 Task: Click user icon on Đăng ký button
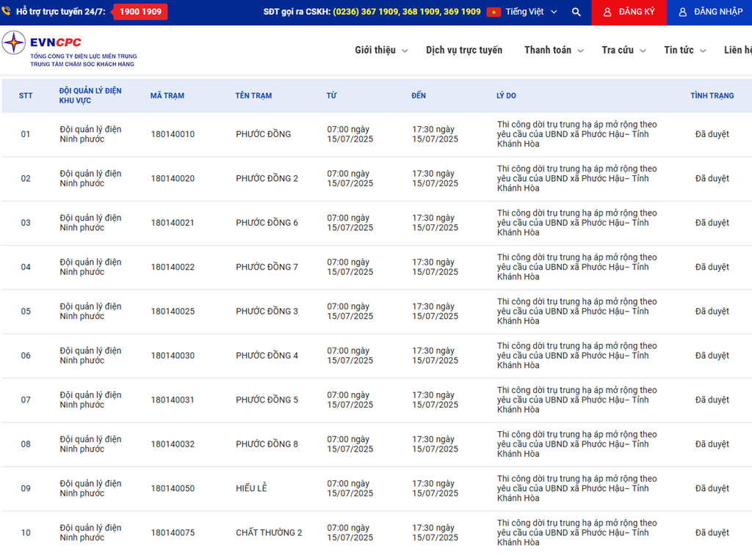click(x=607, y=12)
